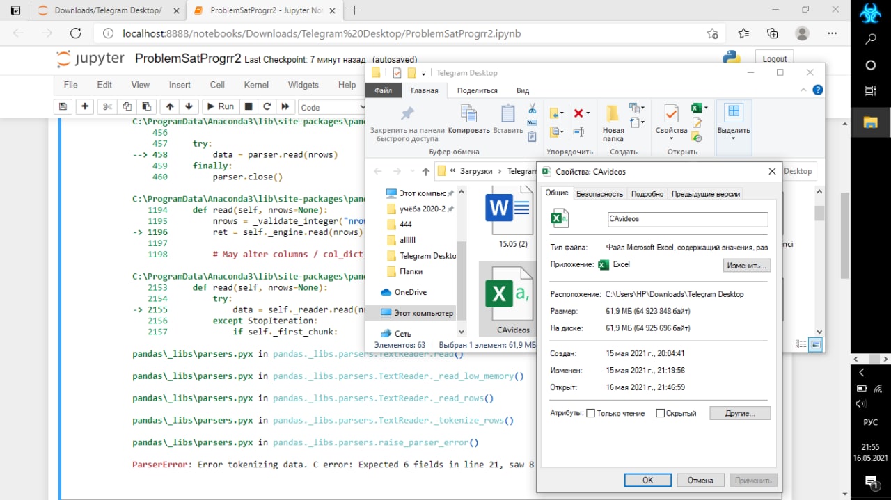
Task: Cut selected cell using the scissors icon
Action: point(107,106)
